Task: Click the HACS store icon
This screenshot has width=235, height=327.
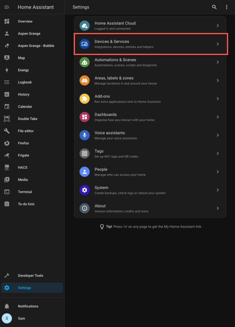Action: pos(7,167)
